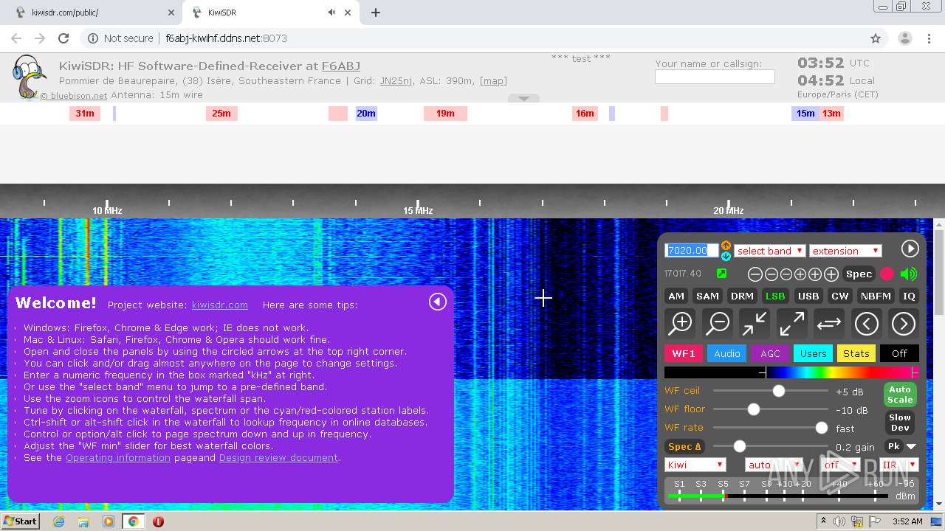Toggle Auto Scale button
The width and height of the screenshot is (945, 531).
coord(900,395)
